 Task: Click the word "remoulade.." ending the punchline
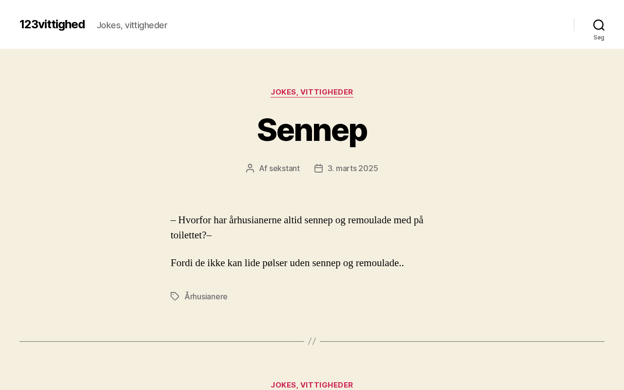point(379,263)
